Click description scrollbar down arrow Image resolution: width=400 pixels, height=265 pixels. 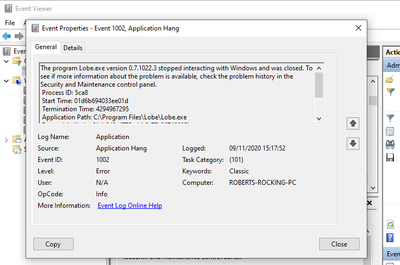click(x=319, y=119)
